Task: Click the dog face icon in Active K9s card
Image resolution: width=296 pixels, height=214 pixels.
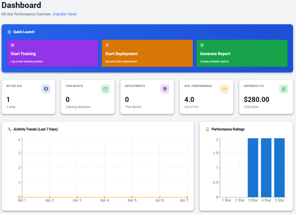Action: (x=46, y=89)
